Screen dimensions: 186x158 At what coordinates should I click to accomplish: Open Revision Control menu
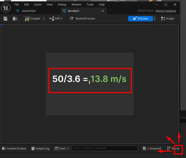[x=173, y=149]
